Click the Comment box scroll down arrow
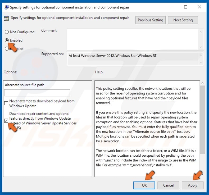 point(201,47)
